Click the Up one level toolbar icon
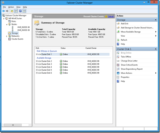160x133 pixels. point(12,11)
